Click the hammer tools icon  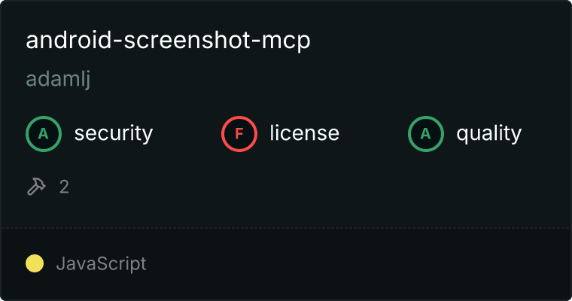36,187
